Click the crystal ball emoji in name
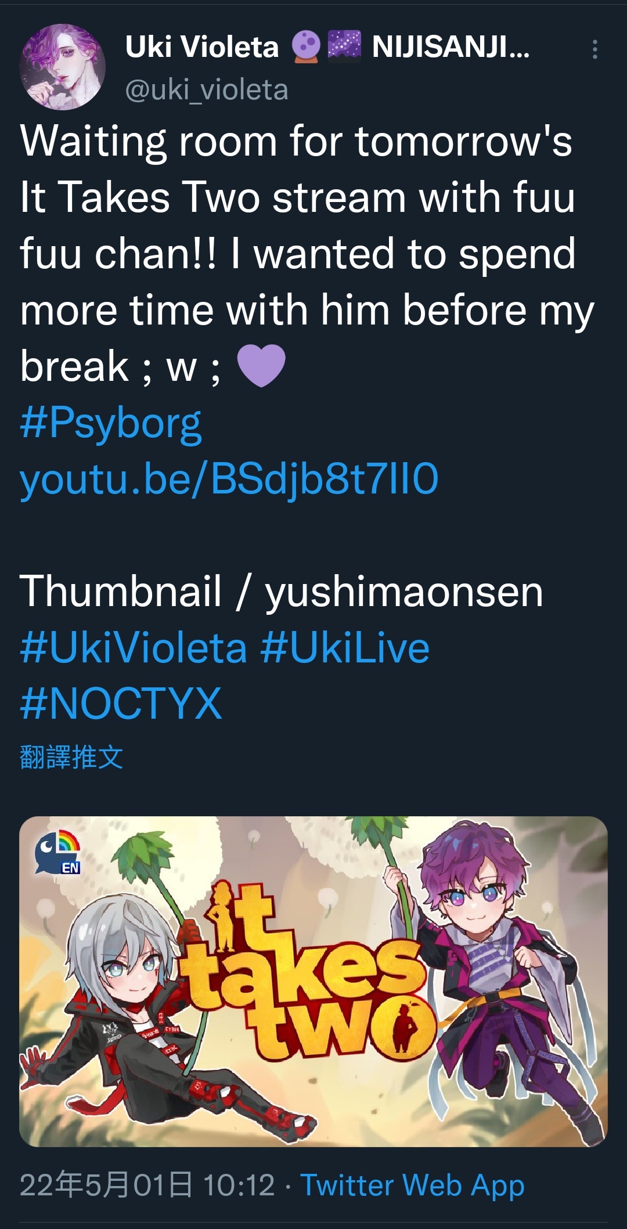 click(305, 46)
